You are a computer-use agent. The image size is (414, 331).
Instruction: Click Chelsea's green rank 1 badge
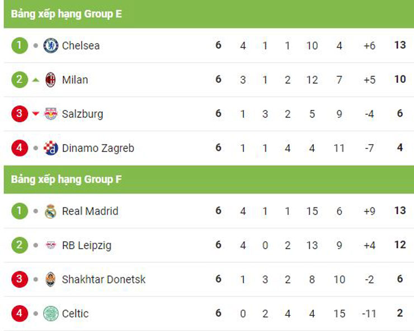click(19, 45)
